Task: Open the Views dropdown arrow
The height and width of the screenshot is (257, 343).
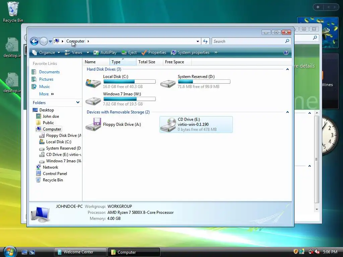Action: [88, 53]
